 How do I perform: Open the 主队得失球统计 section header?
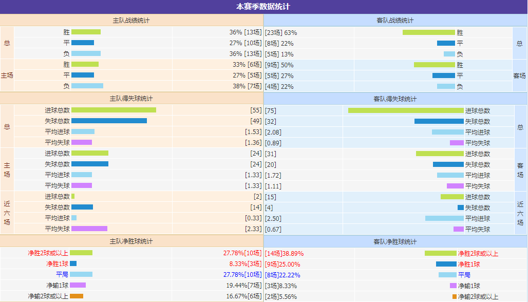point(131,99)
